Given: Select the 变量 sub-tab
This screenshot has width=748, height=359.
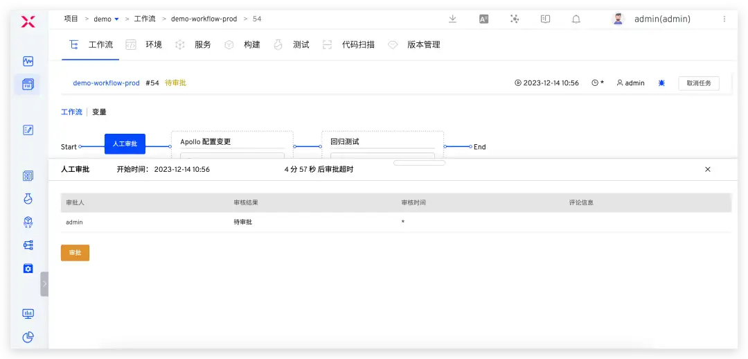Looking at the screenshot, I should [x=99, y=112].
